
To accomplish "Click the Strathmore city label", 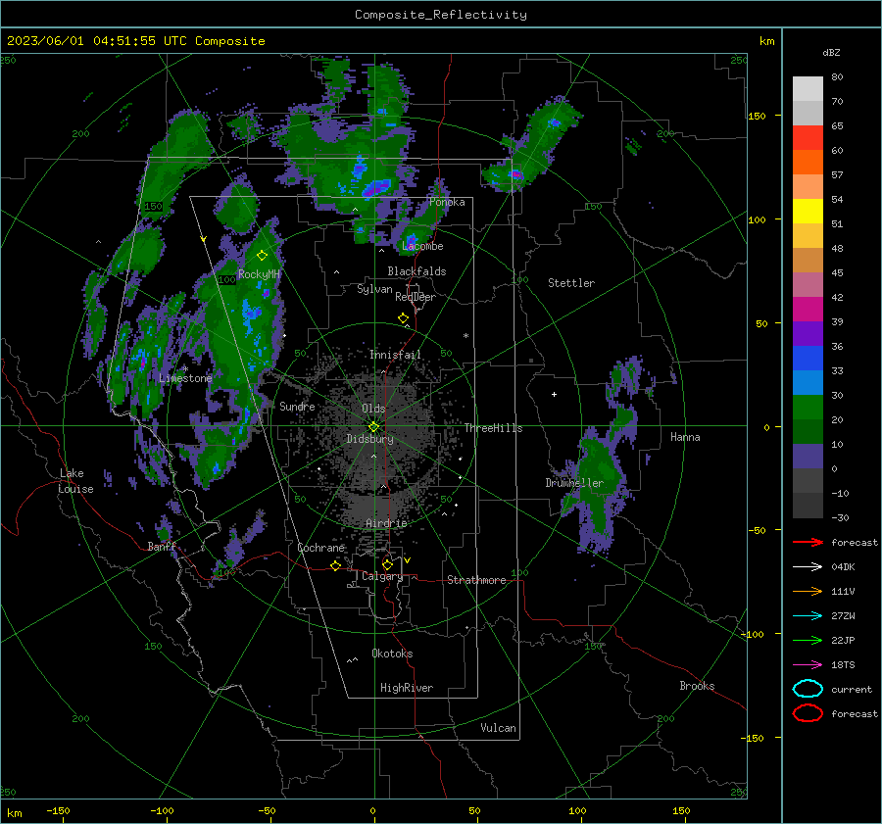I will click(x=476, y=580).
